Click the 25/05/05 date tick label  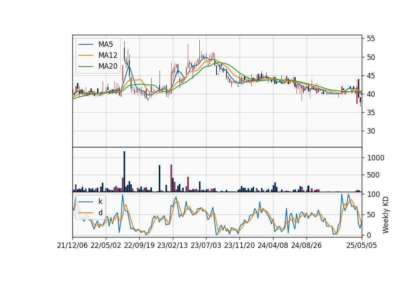(362, 245)
